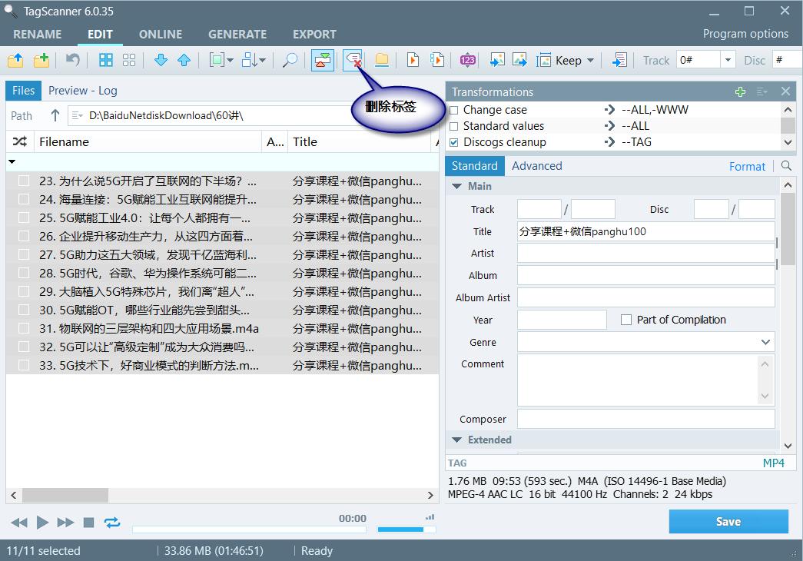Screen dimensions: 803x561
Task: Click the Import cover art icon
Action: [498, 60]
